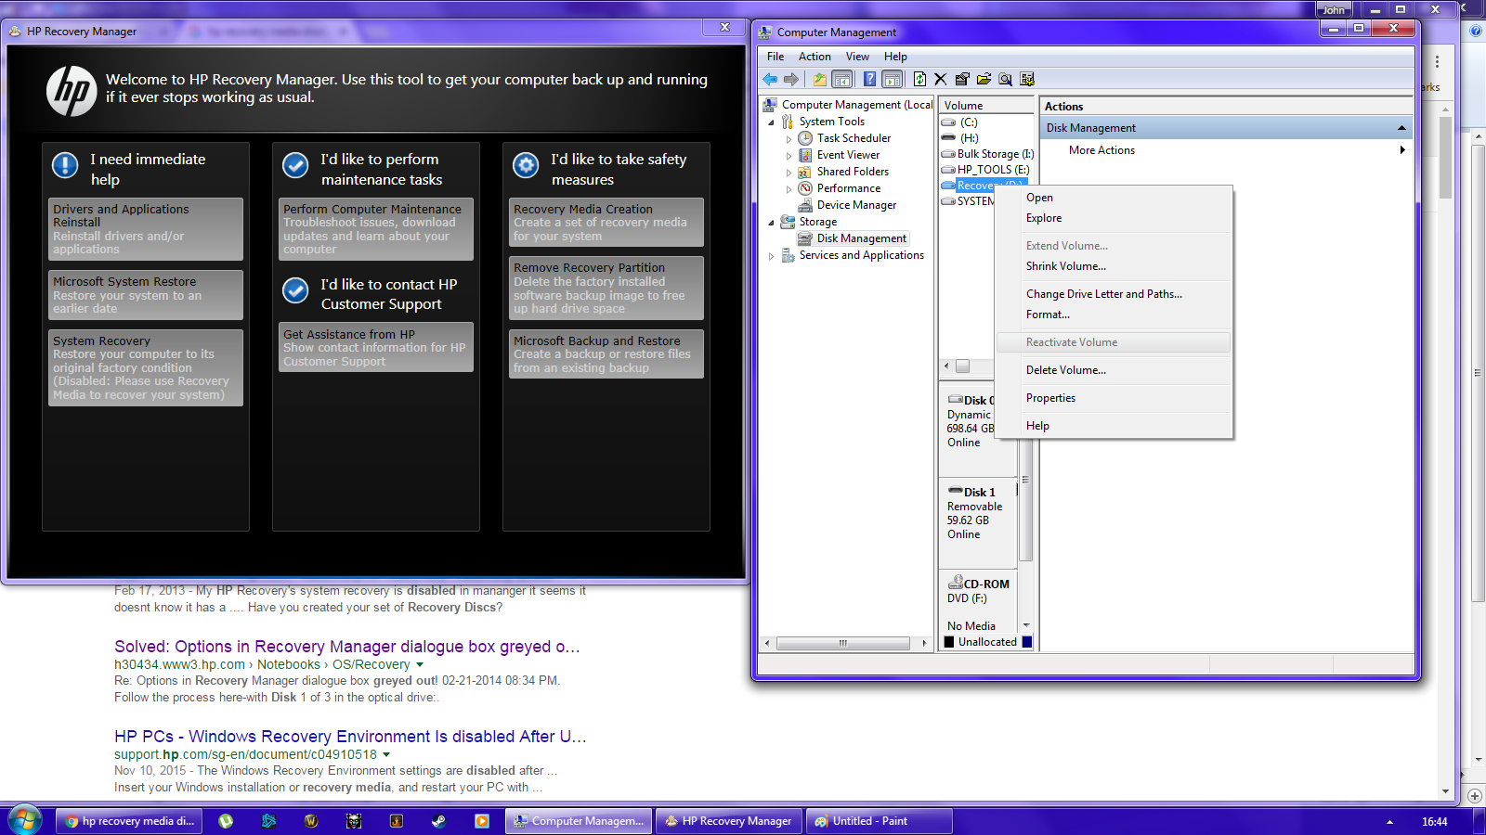Click console tree horizontal scrollbar

(844, 643)
